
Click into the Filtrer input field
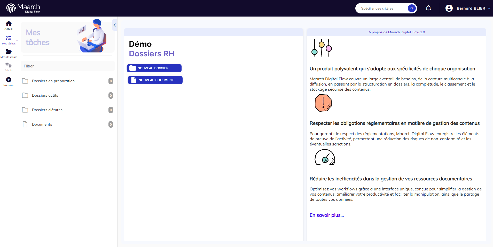click(x=67, y=66)
